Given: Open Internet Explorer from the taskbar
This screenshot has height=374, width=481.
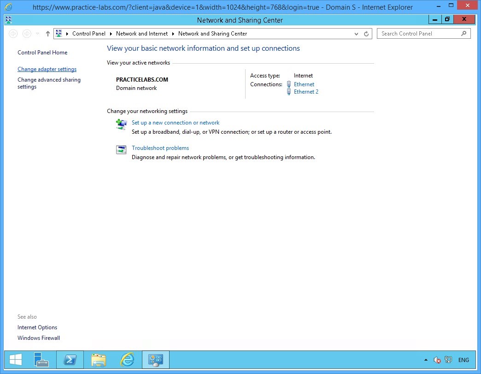Looking at the screenshot, I should (x=127, y=360).
